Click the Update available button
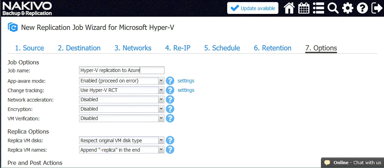Screen dimensions: 384x168 pos(253,8)
